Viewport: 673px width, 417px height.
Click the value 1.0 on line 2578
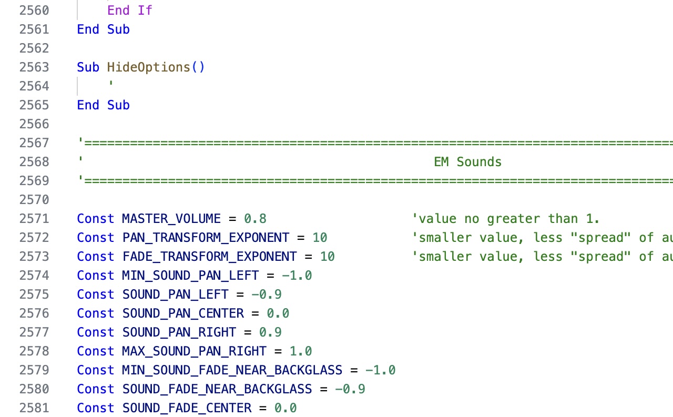click(x=301, y=351)
